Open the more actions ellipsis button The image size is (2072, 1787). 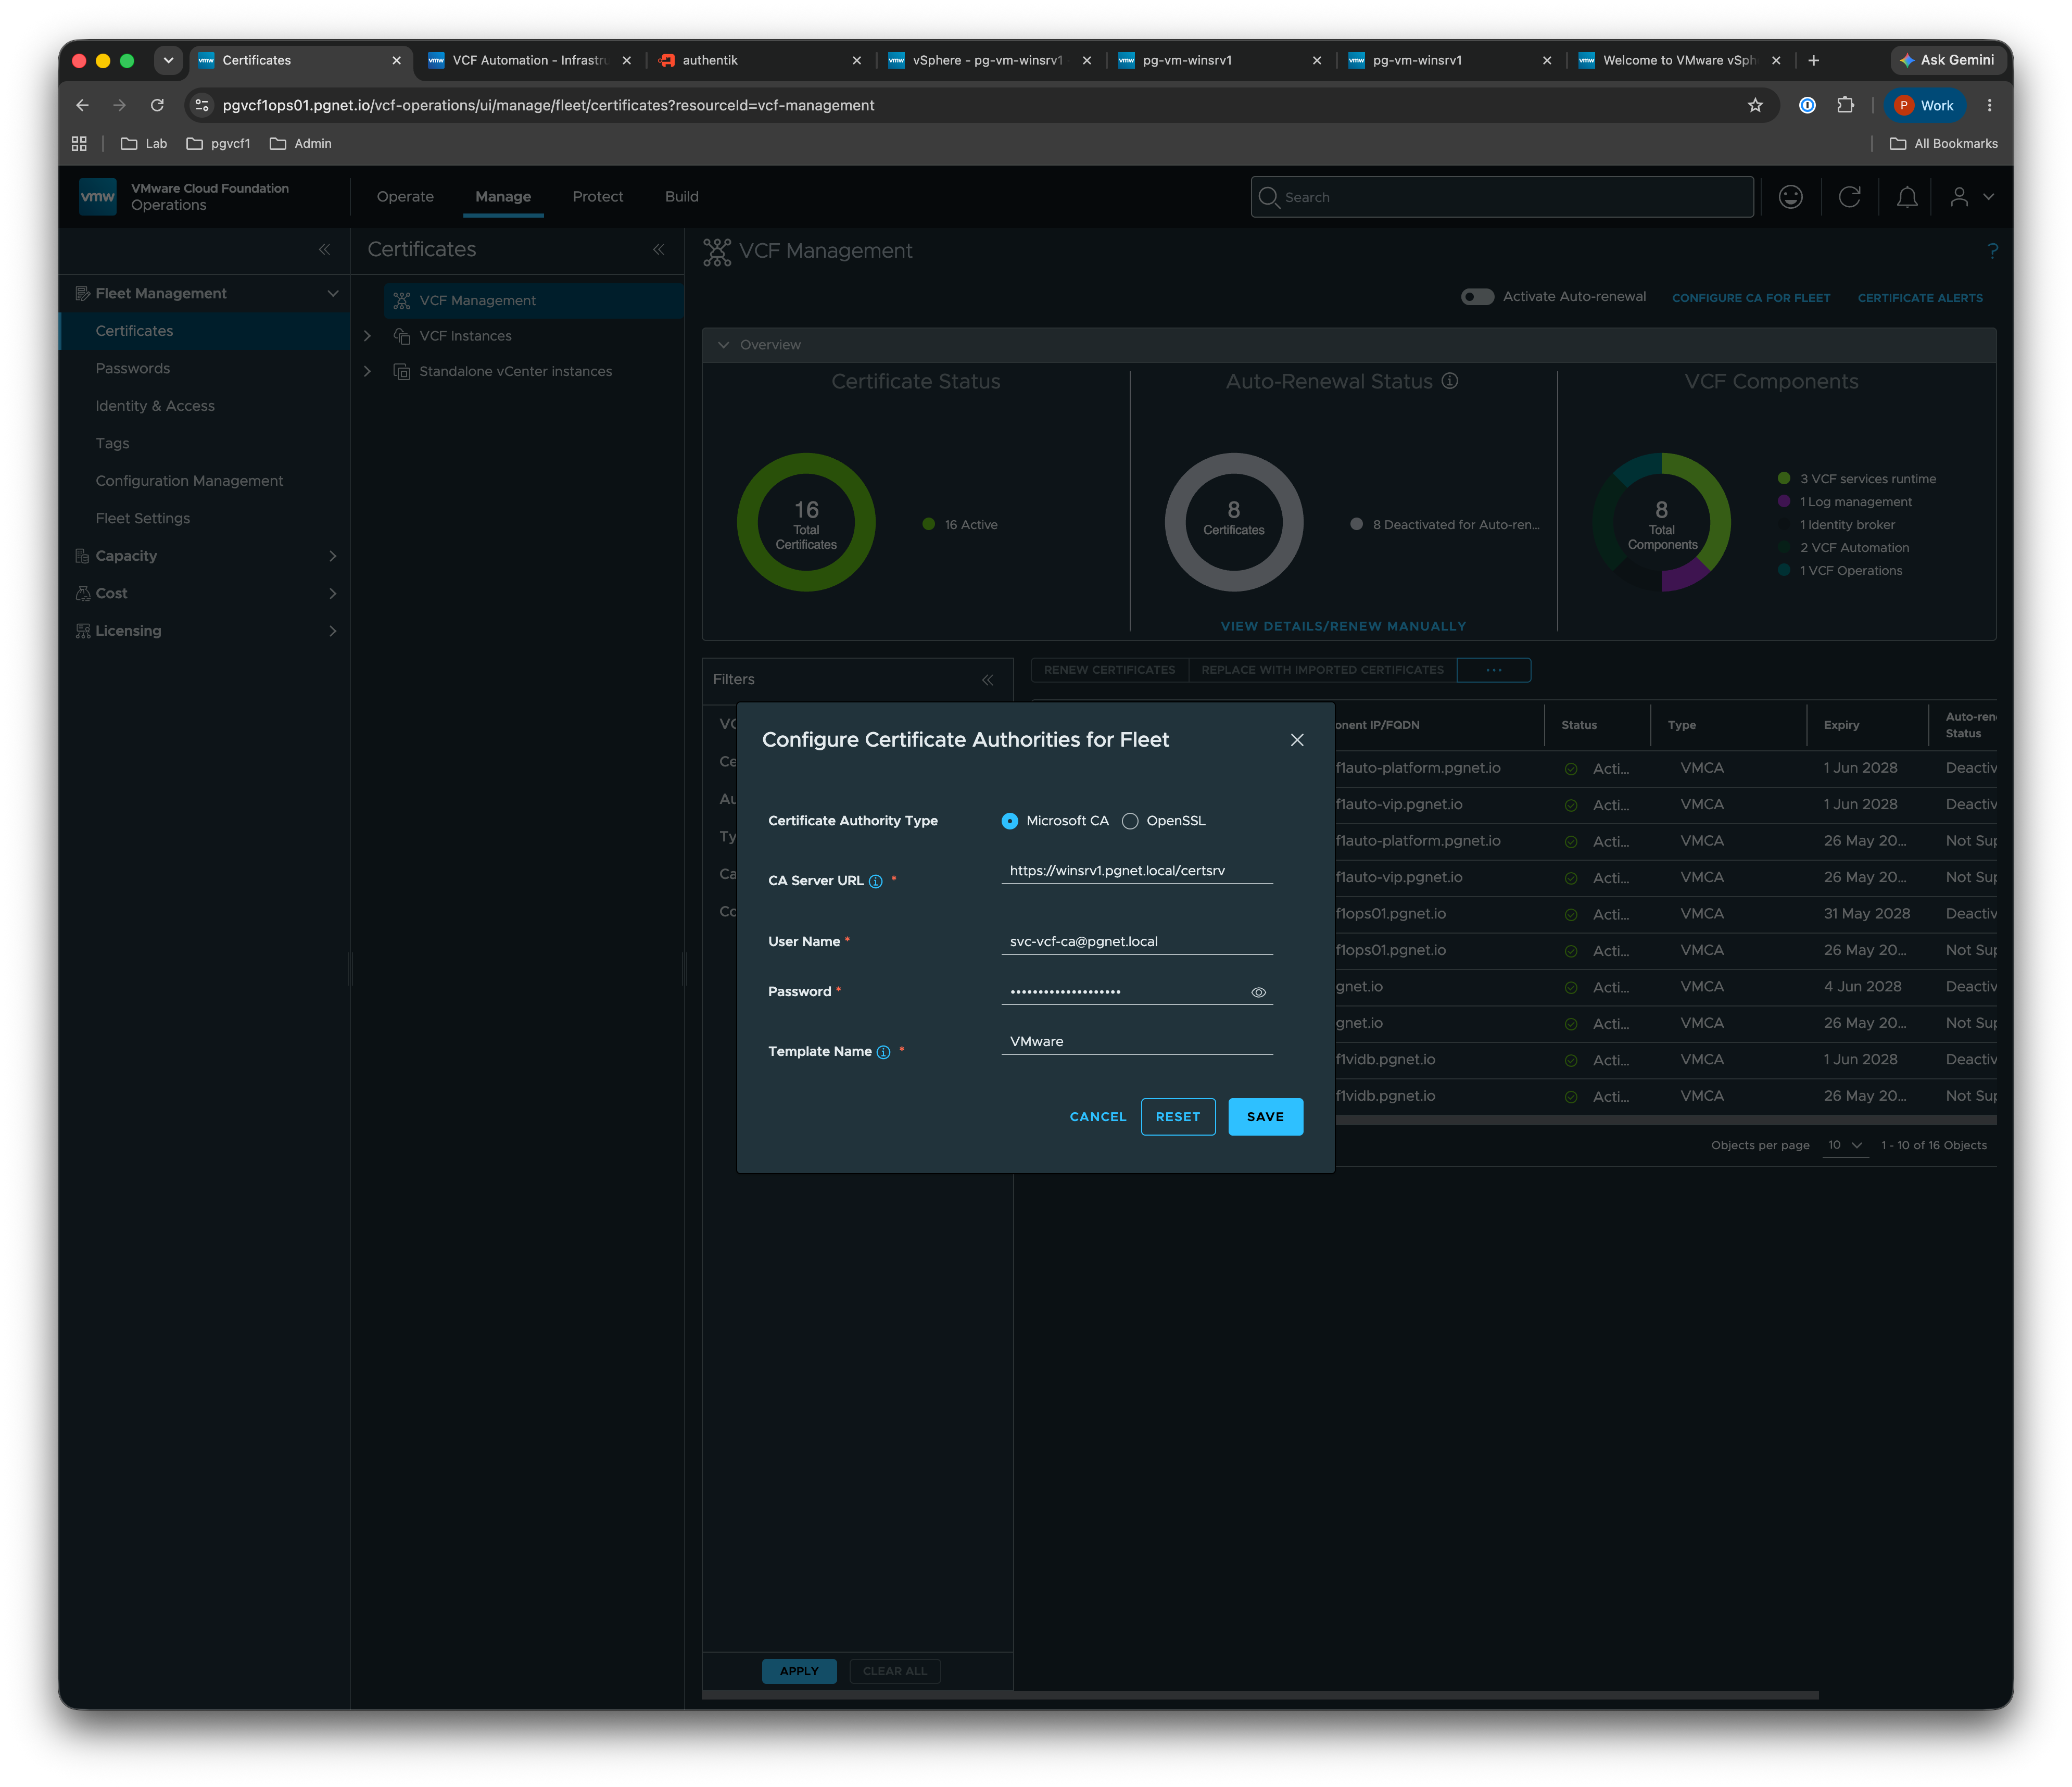(x=1494, y=670)
